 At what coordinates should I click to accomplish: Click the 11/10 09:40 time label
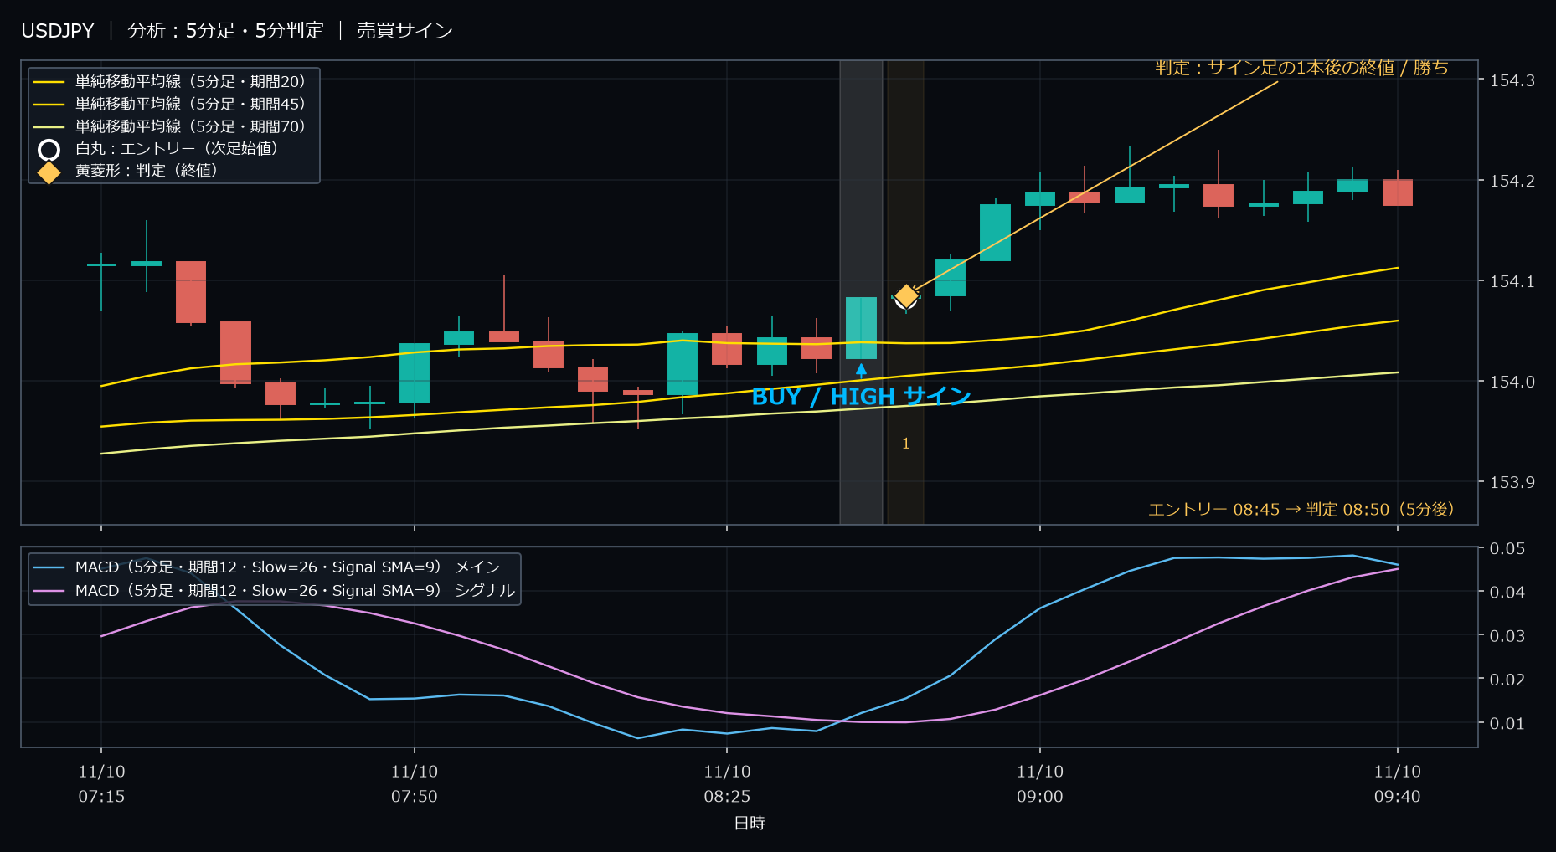[x=1397, y=783]
